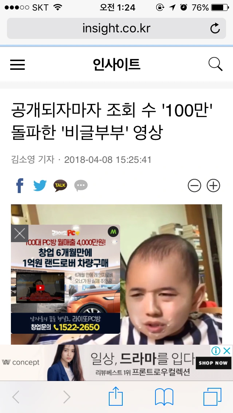Share article on Twitter
This screenshot has height=413, width=233.
(x=40, y=185)
